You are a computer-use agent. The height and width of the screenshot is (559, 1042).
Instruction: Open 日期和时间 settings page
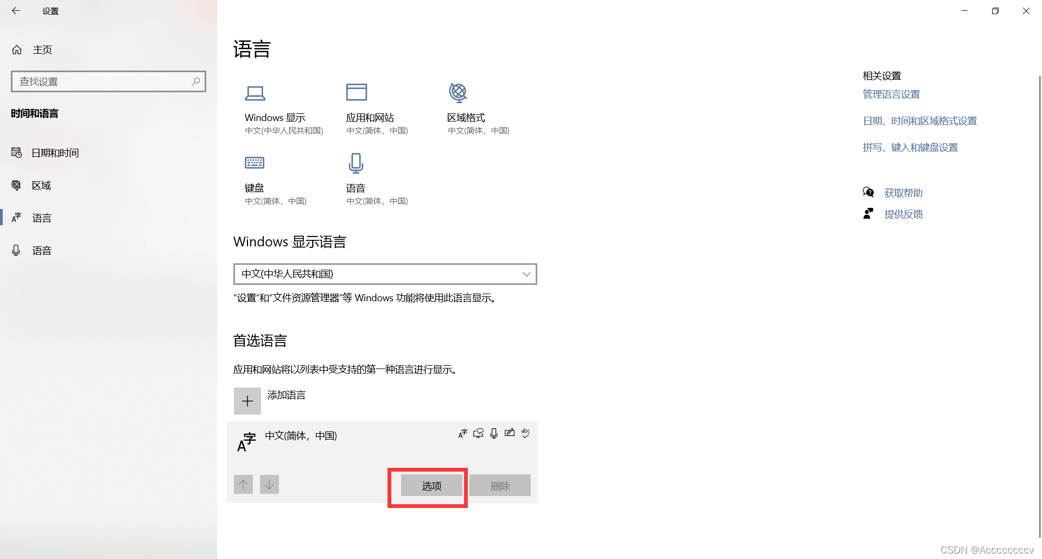tap(55, 153)
